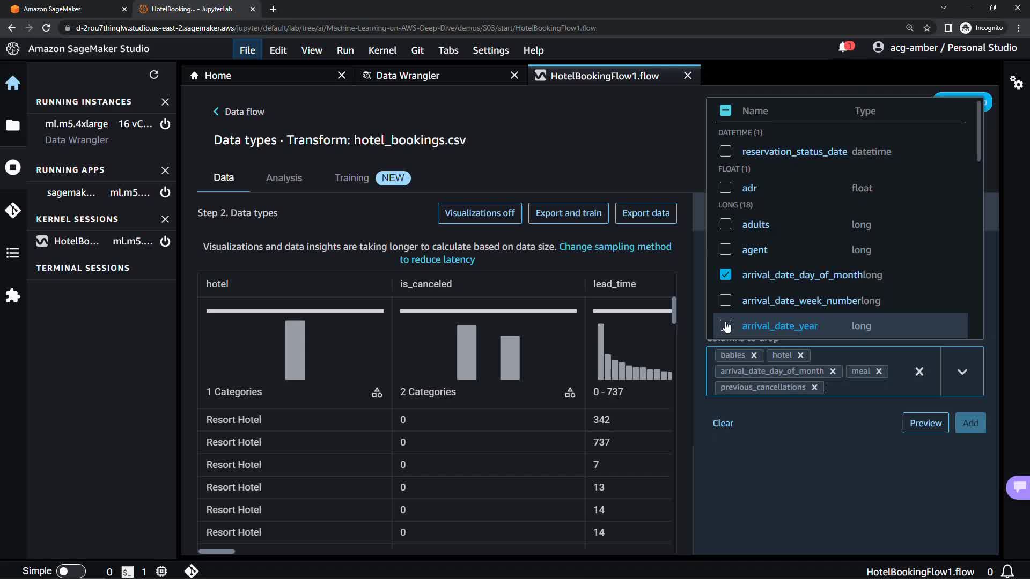Viewport: 1030px width, 579px height.
Task: Click the horizontal scrollbar under data table
Action: point(217,551)
